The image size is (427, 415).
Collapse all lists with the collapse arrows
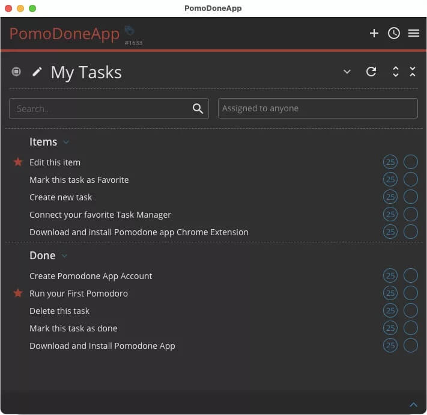pyautogui.click(x=413, y=72)
